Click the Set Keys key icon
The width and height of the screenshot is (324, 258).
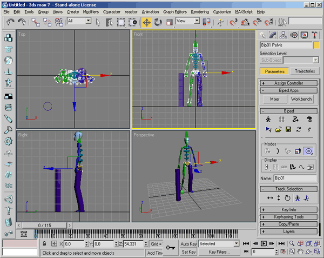pyautogui.click(x=171, y=248)
